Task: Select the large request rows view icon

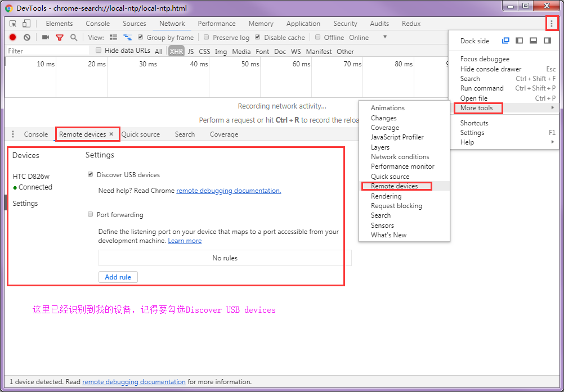Action: (113, 37)
